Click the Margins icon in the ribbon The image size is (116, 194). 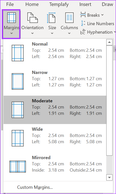[x=11, y=18]
